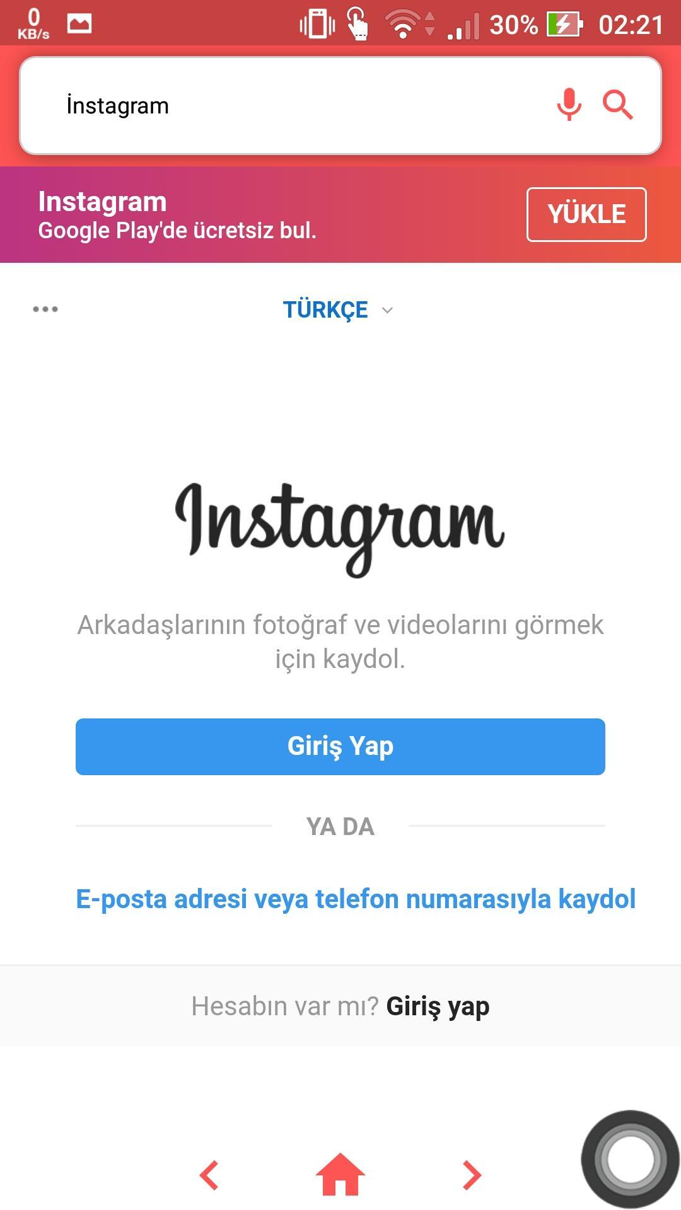Image resolution: width=681 pixels, height=1210 pixels.
Task: Tap the microphone voice search icon
Action: point(569,105)
